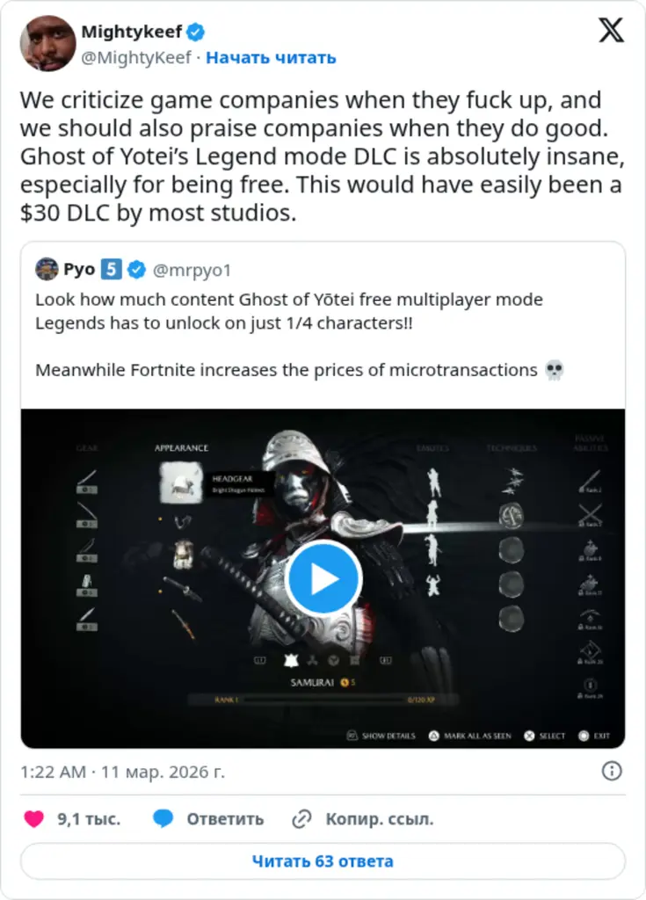646x900 pixels.
Task: Click the info icon on the tweet
Action: pyautogui.click(x=613, y=771)
